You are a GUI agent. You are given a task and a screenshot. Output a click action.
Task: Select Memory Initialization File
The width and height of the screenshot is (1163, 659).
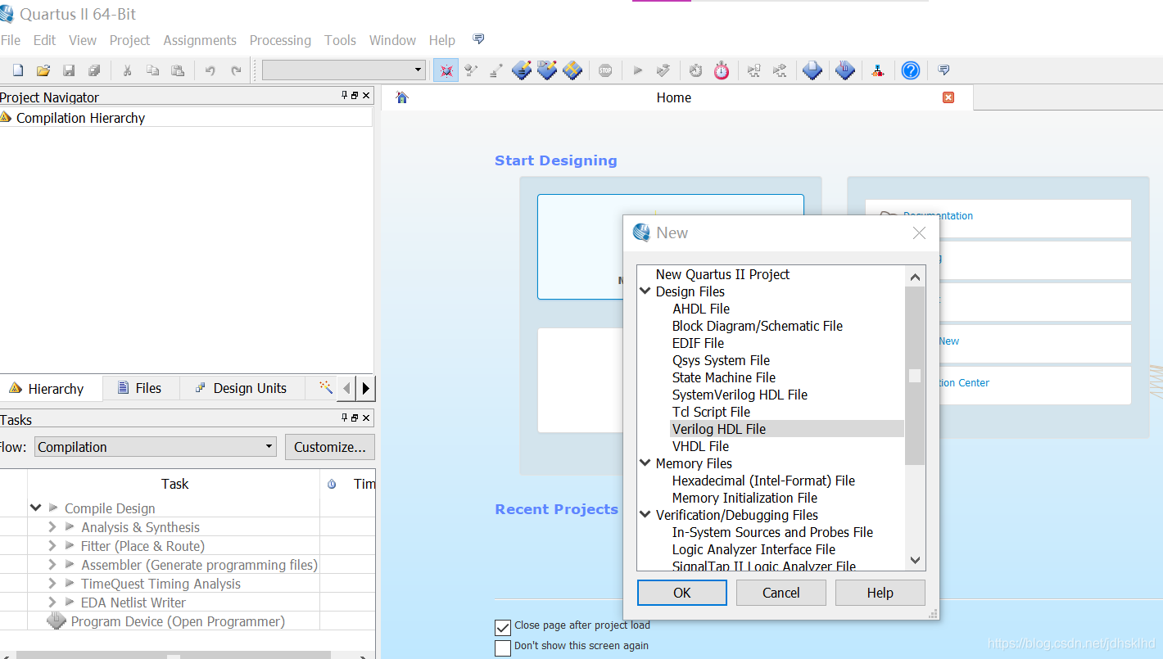744,498
